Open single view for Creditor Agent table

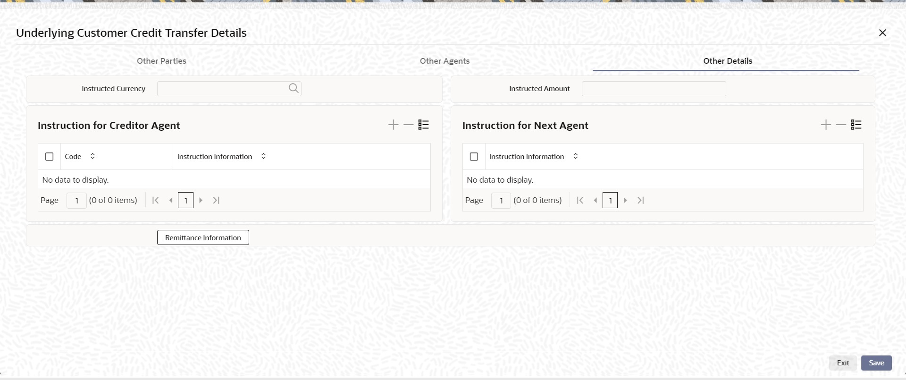tap(424, 125)
